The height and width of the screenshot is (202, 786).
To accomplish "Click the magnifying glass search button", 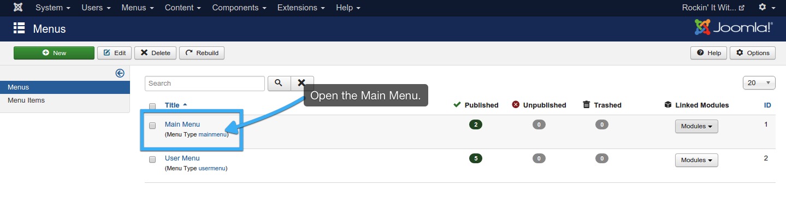I will tap(279, 83).
